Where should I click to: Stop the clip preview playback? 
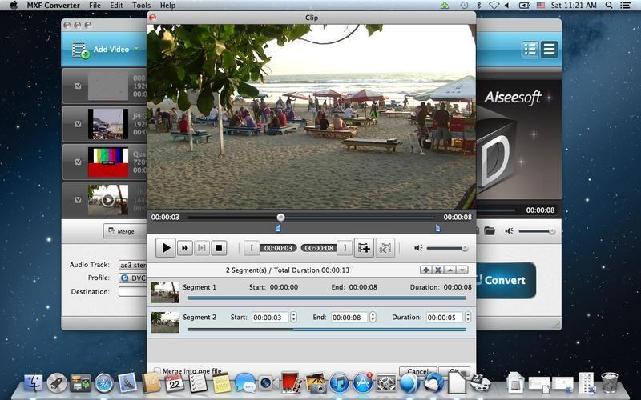[220, 248]
